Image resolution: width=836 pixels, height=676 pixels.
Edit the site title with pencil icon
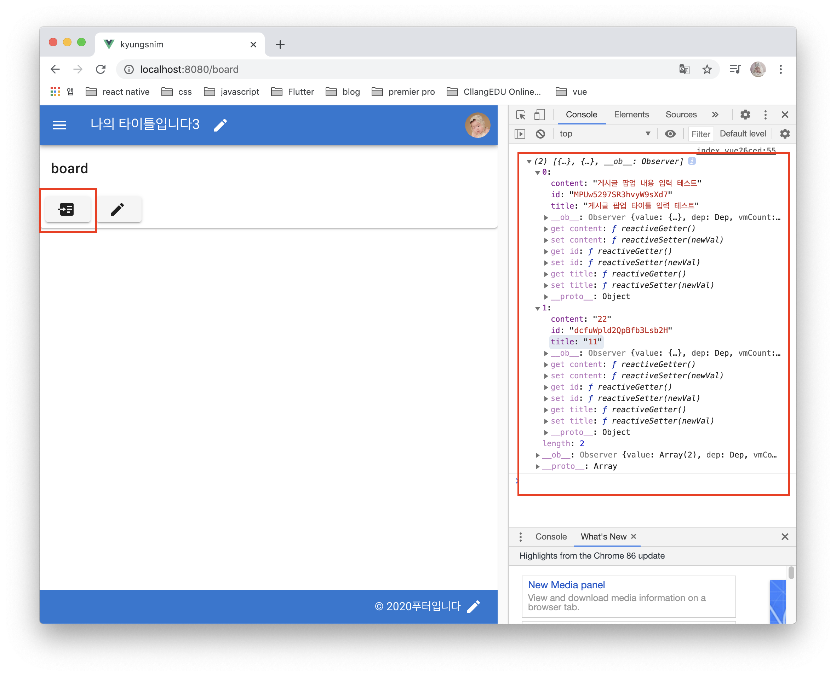click(x=221, y=125)
